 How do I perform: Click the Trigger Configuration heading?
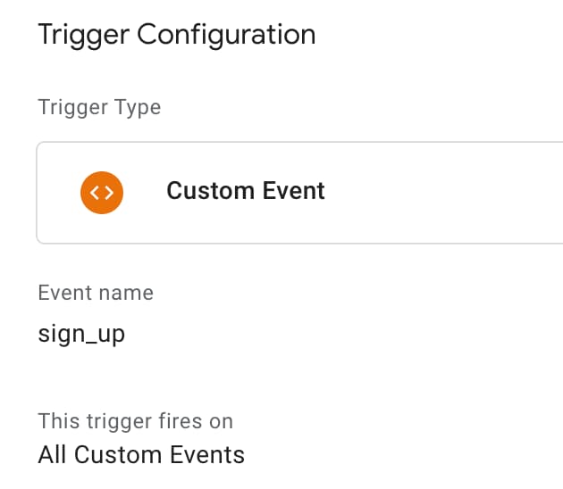click(176, 35)
